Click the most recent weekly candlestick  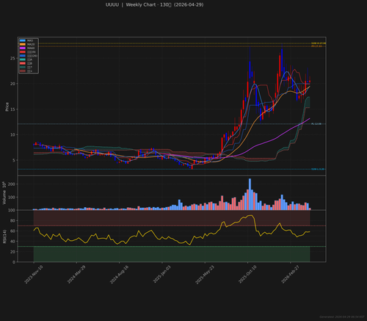310,81
